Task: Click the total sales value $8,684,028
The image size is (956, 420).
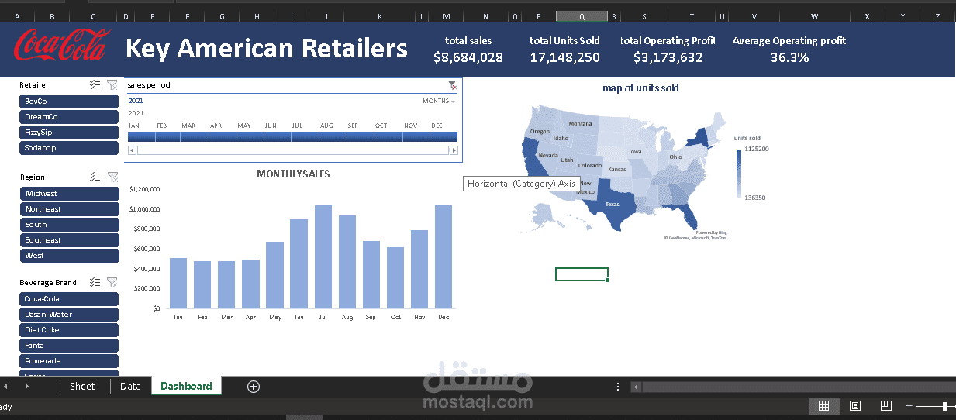Action: click(468, 57)
